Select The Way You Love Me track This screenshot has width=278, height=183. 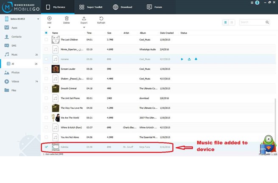point(72,108)
